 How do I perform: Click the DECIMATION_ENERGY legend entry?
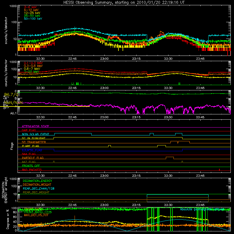click(37, 181)
